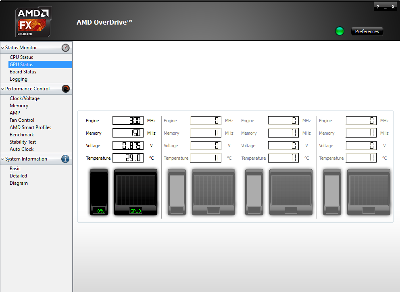Click the GPU0 Voltage readout 0.875
Screen dimensions: 400x292
(x=128, y=146)
